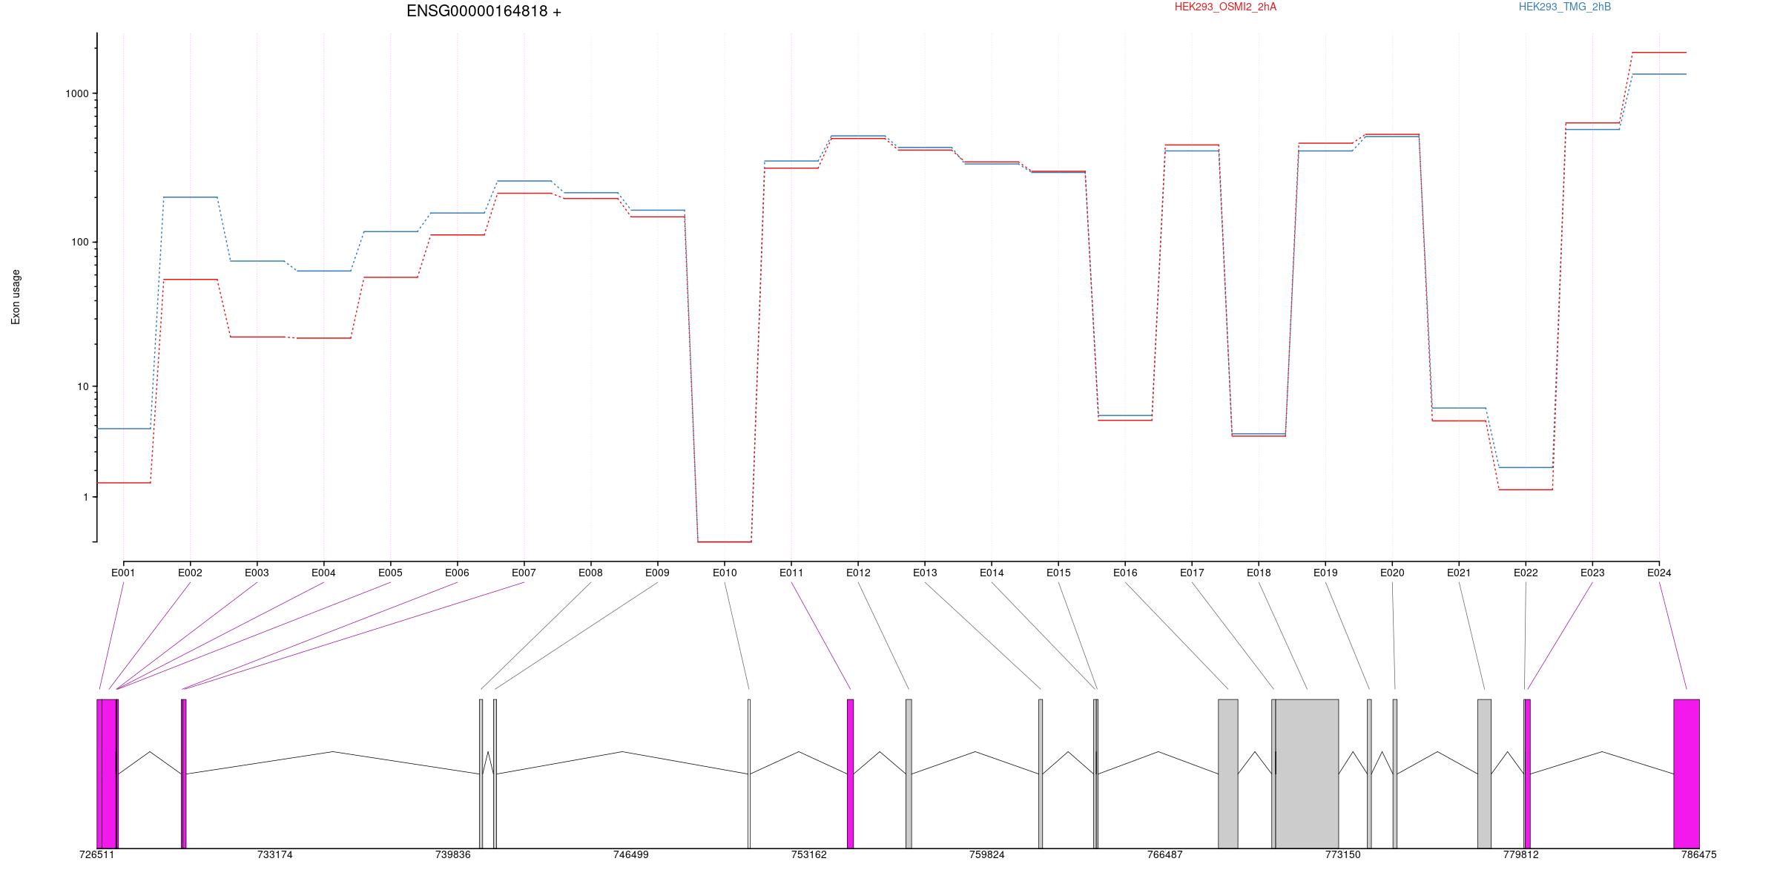Select exon label E015

[x=1058, y=573]
